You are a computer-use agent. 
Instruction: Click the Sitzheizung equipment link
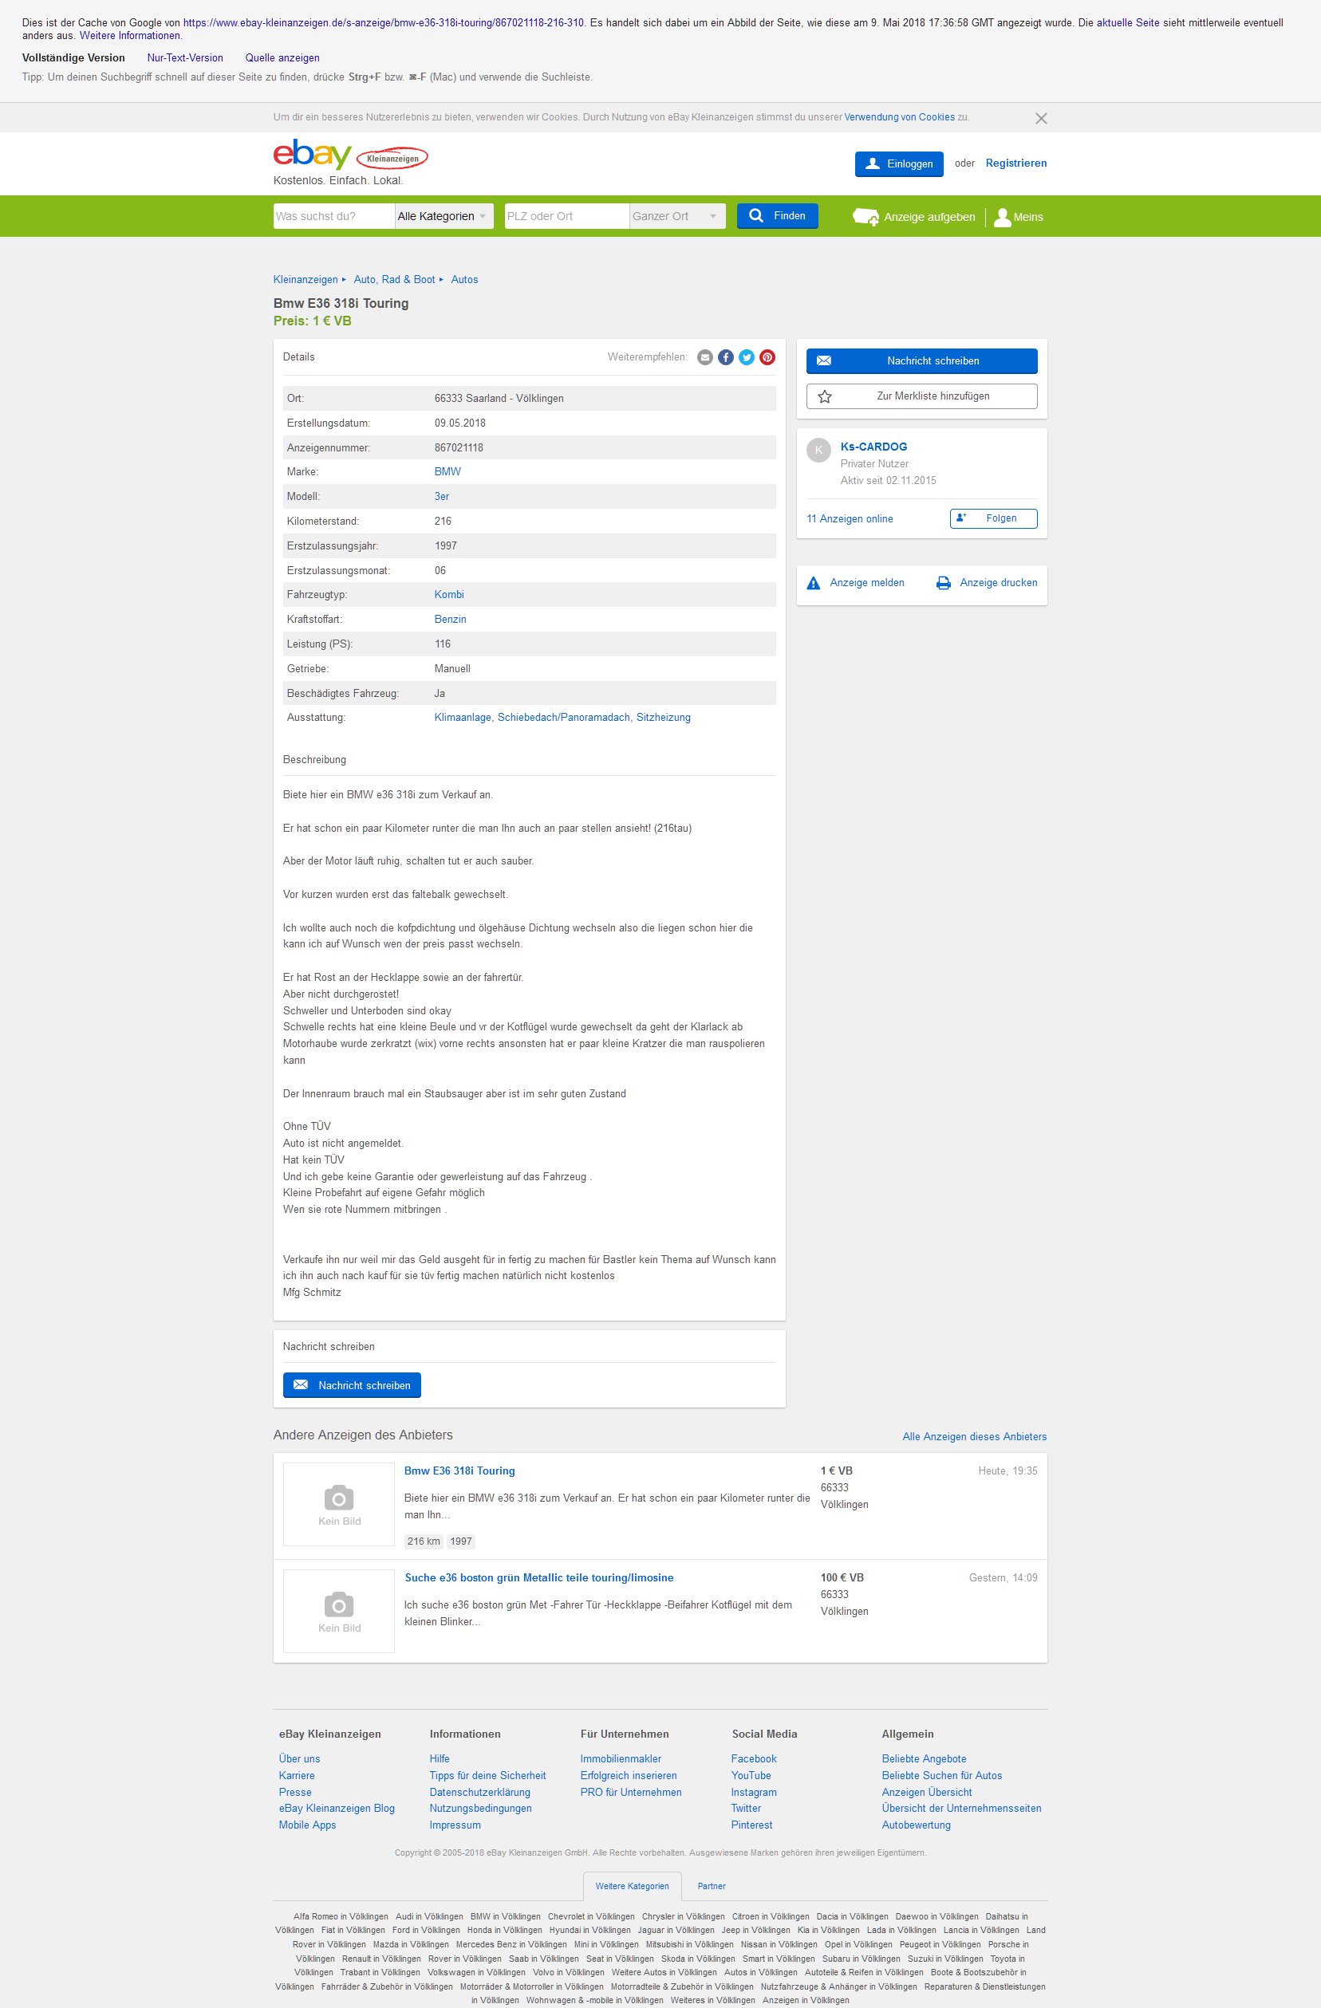[664, 718]
